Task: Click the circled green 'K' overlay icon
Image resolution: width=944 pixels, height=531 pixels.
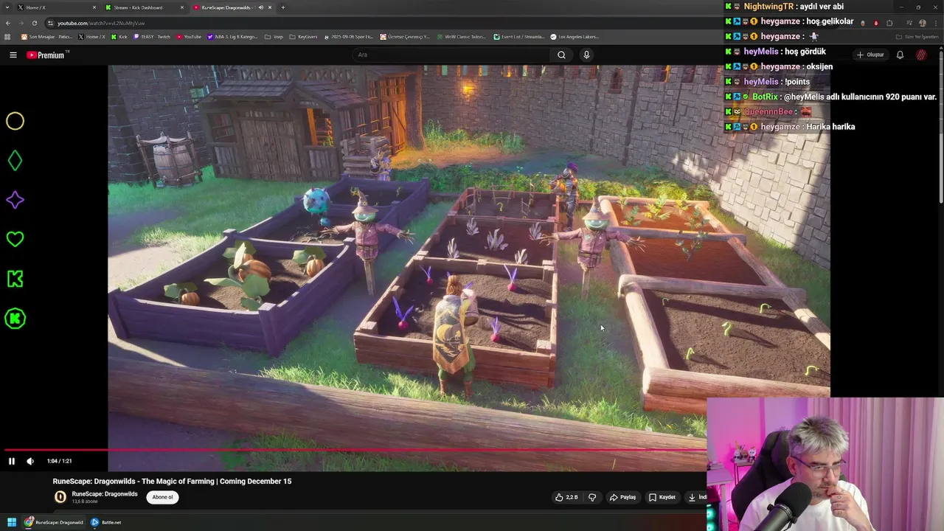Action: [15, 319]
